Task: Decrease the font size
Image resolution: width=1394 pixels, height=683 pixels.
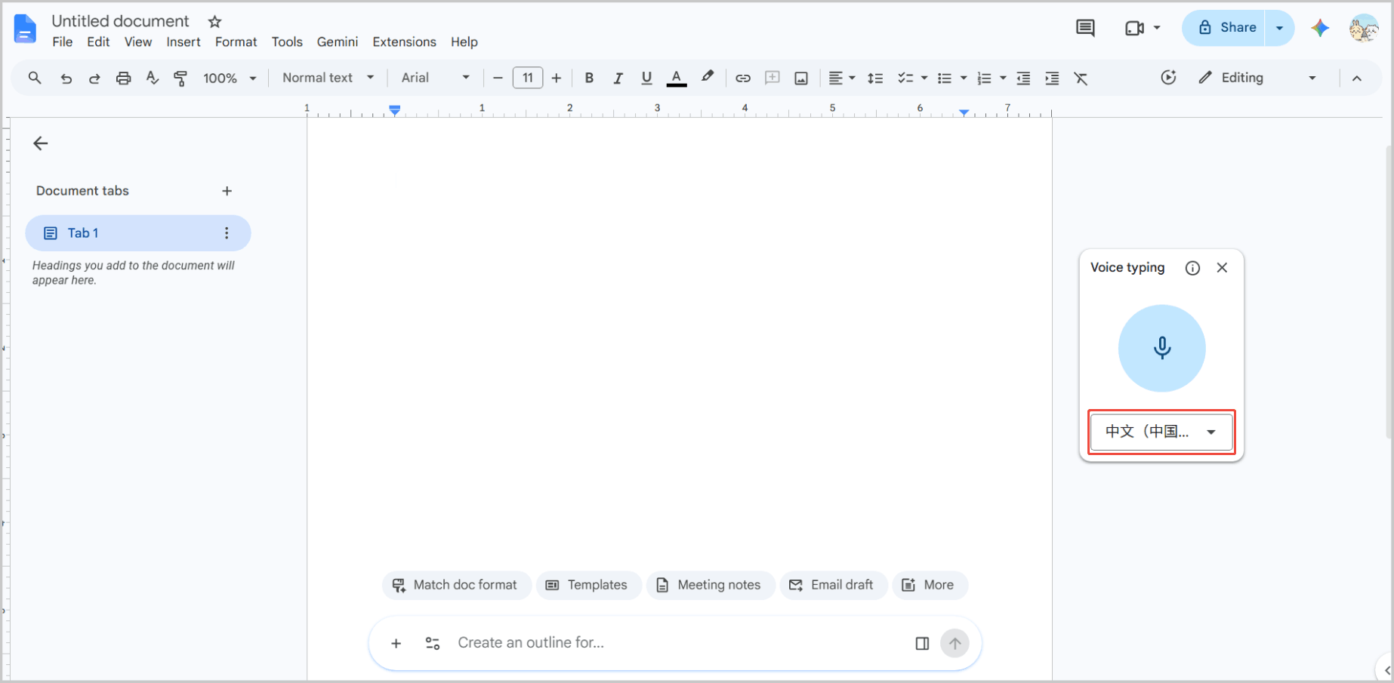Action: (x=498, y=78)
